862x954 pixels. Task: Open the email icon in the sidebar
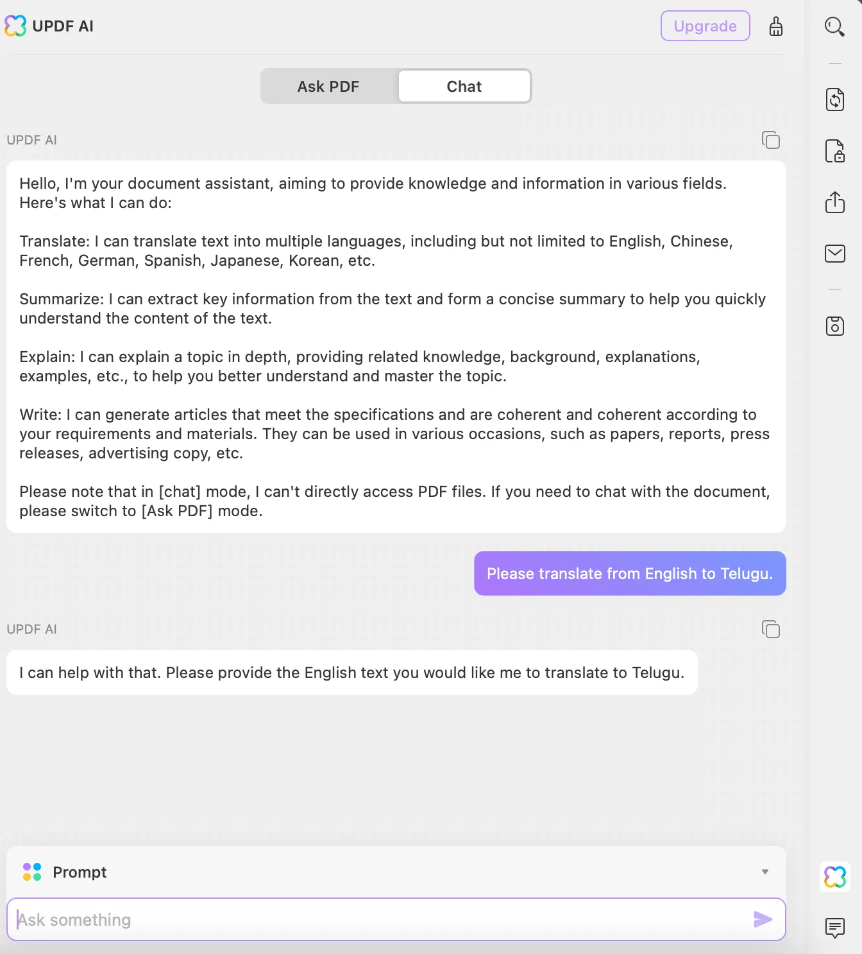coord(834,254)
